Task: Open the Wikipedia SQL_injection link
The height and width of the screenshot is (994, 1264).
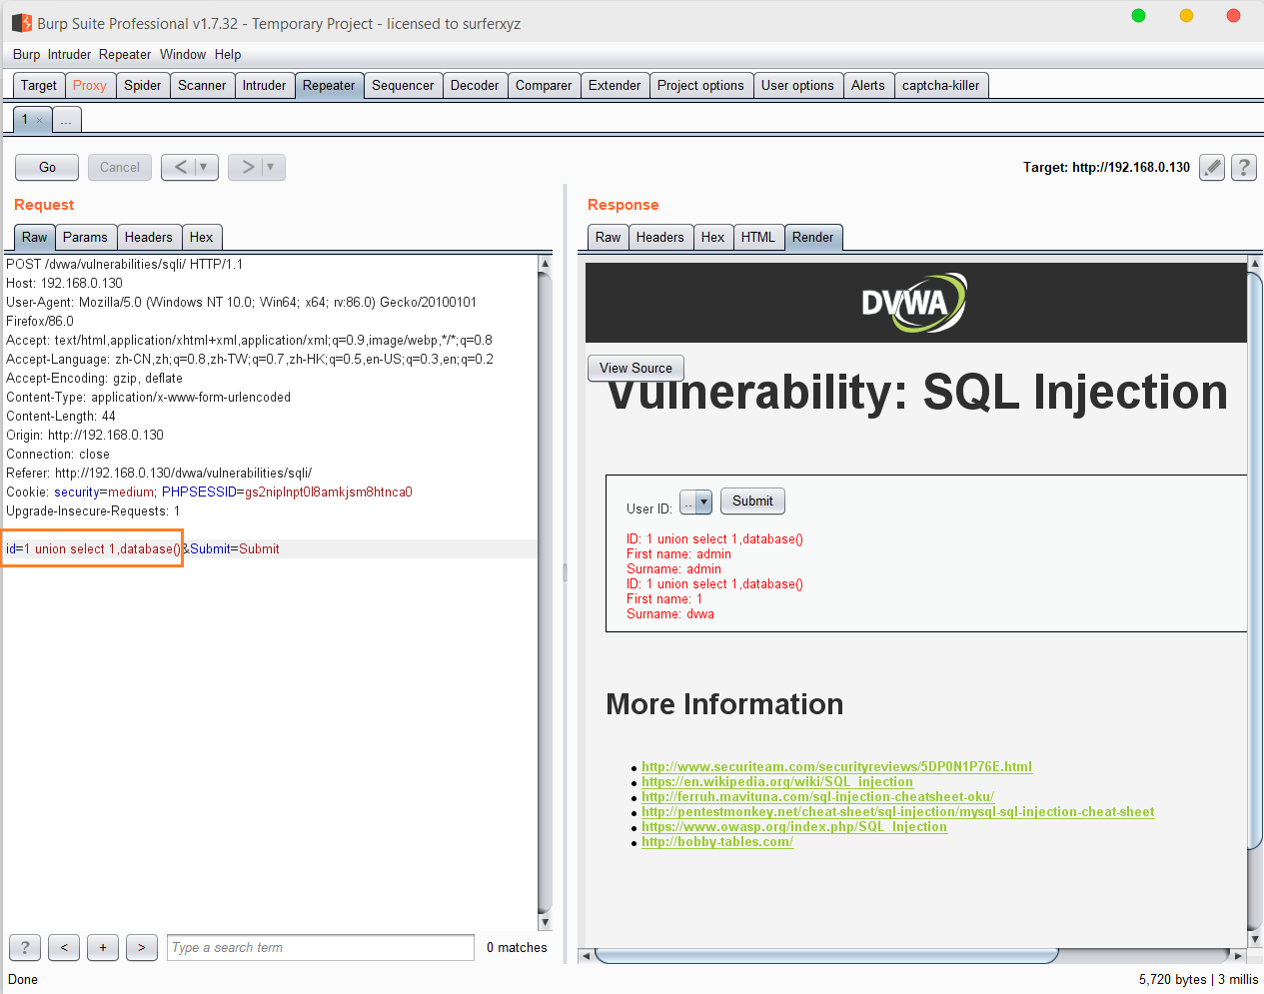Action: 777,781
